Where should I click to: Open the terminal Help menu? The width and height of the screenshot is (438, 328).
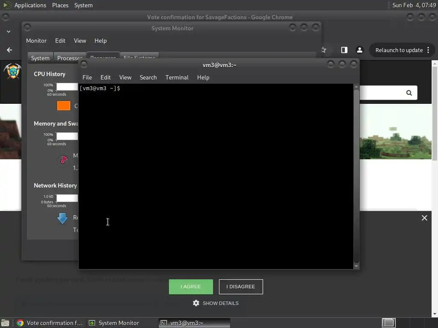[203, 78]
